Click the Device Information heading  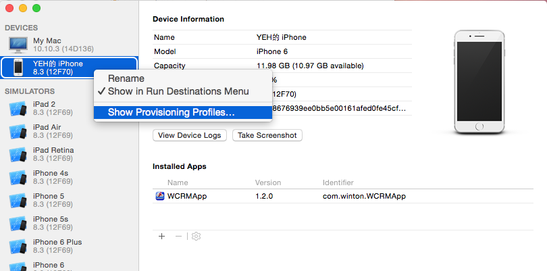(x=188, y=19)
